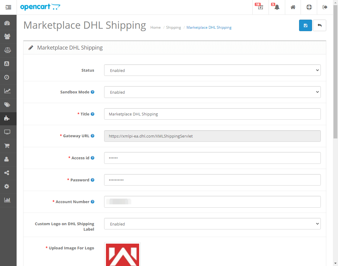Open the clock sidebar icon
Image resolution: width=338 pixels, height=266 pixels.
7,77
